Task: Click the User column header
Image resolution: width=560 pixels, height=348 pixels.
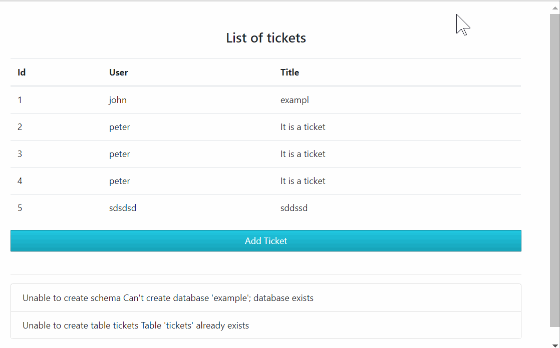Action: 119,72
